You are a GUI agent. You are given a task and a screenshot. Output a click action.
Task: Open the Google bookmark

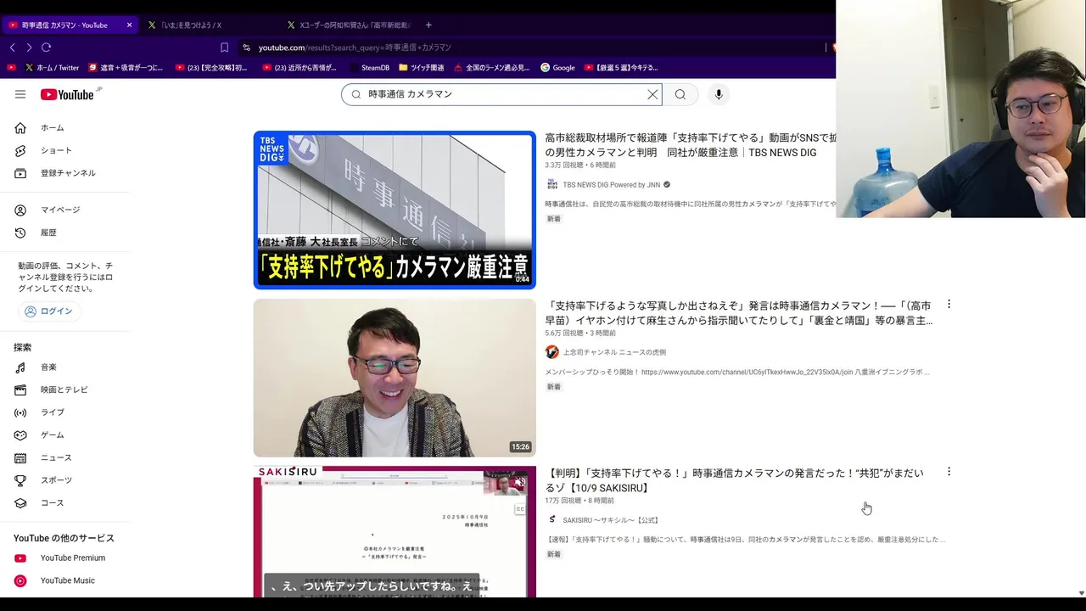pos(557,68)
